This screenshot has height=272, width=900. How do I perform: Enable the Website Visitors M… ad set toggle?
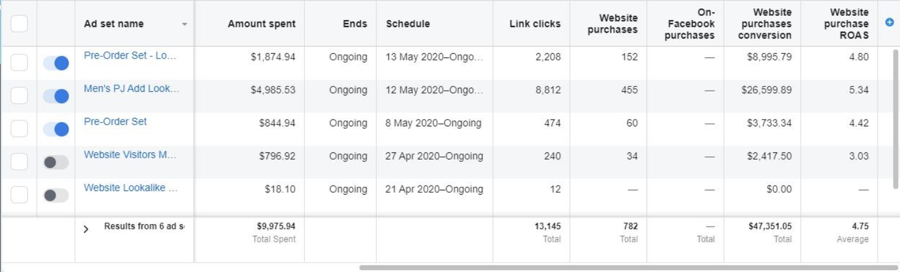coord(56,162)
